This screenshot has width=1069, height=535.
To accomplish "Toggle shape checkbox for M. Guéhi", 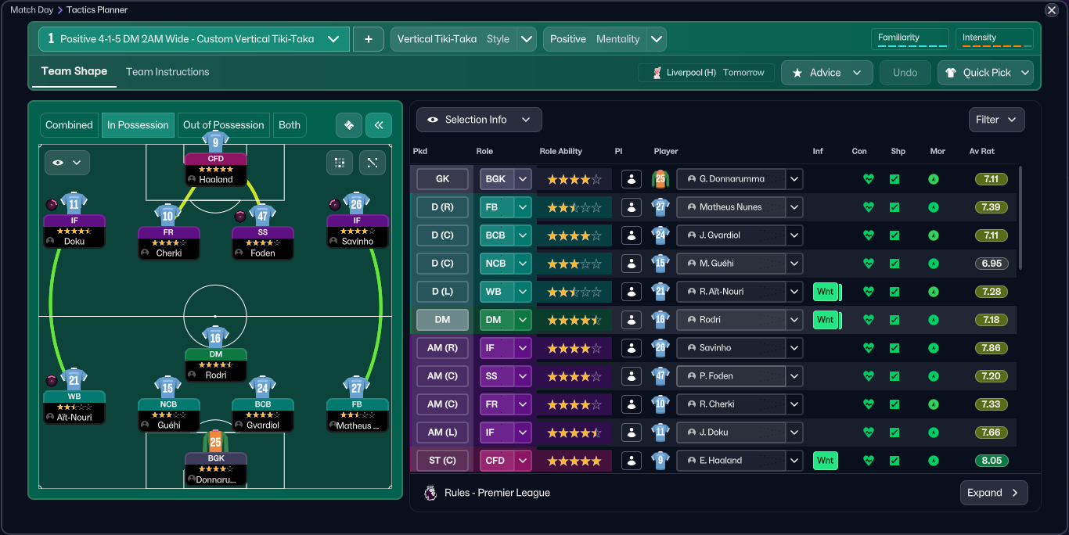I will pos(894,264).
